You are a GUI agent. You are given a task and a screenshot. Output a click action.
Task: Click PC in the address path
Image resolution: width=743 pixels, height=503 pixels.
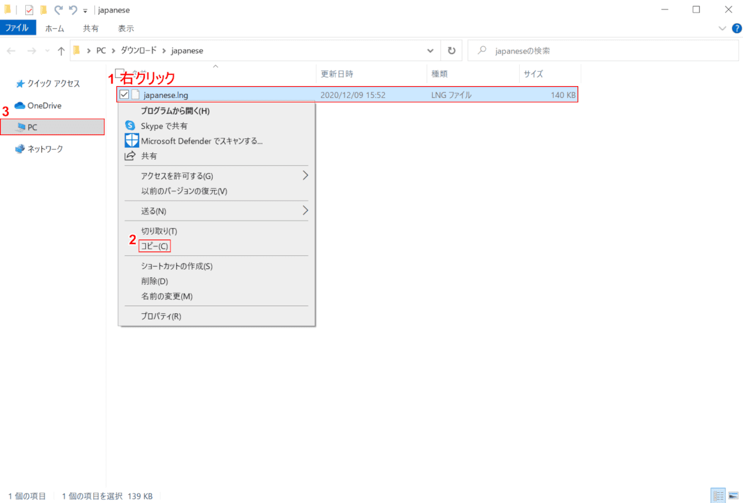point(101,51)
